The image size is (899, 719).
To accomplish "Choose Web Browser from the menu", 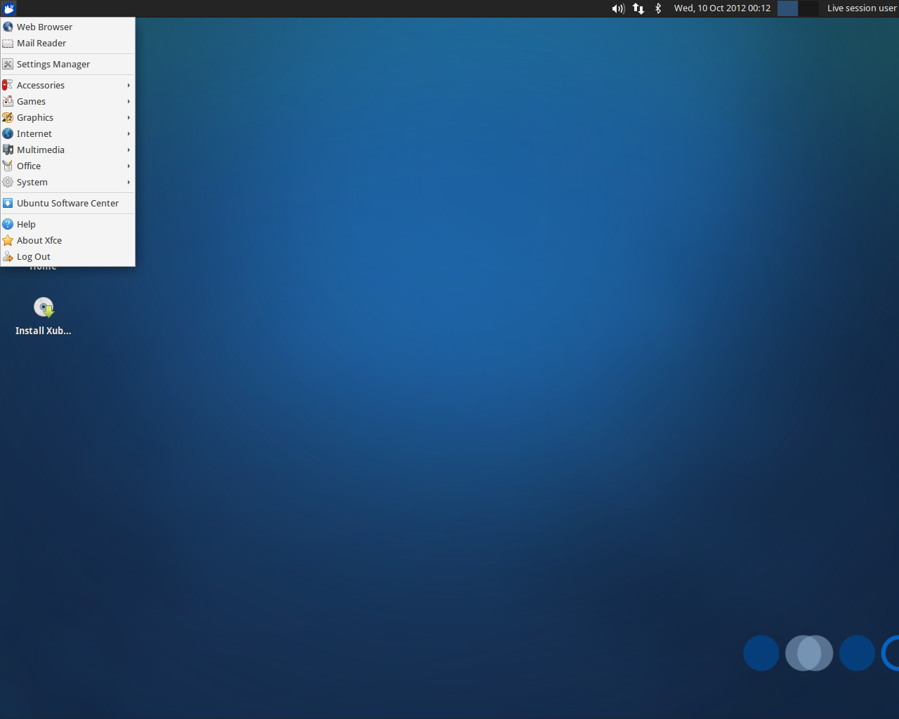I will click(x=67, y=27).
